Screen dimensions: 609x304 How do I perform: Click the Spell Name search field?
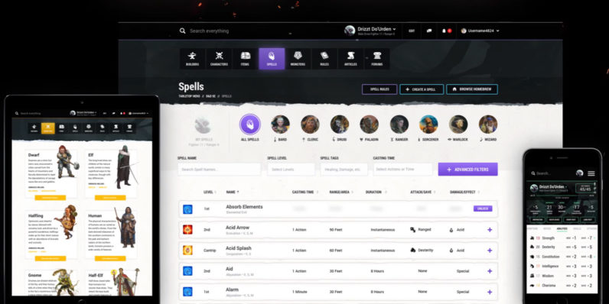coord(219,170)
